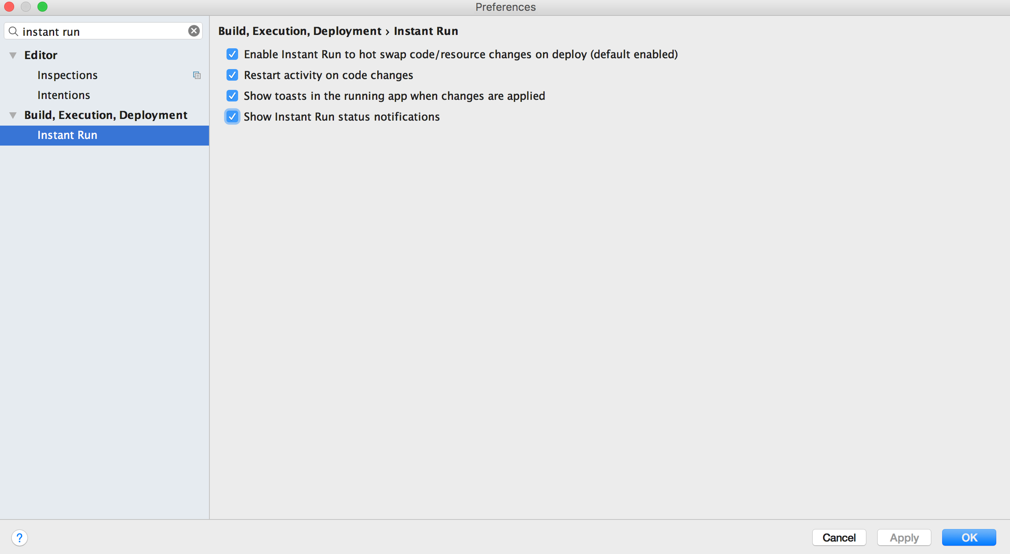Toggle Show toasts in the running app
This screenshot has height=554, width=1010.
point(232,96)
